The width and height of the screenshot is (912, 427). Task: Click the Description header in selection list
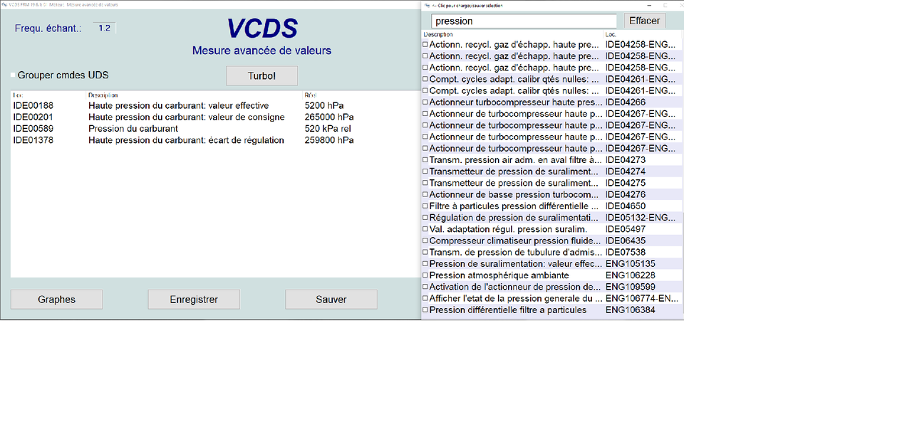point(438,34)
